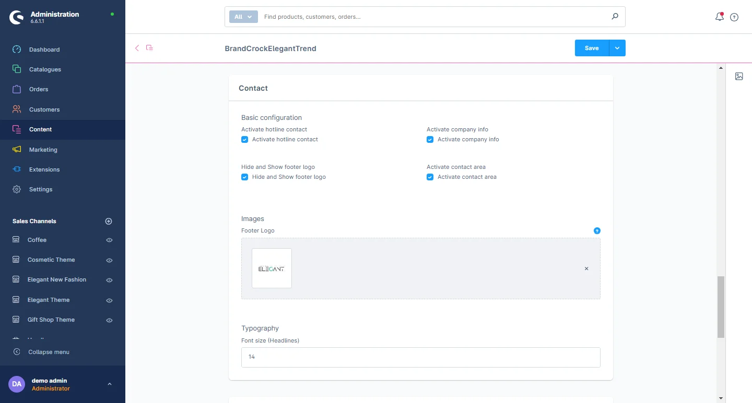752x403 pixels.
Task: Add a new sales channel plus icon
Action: 109,221
